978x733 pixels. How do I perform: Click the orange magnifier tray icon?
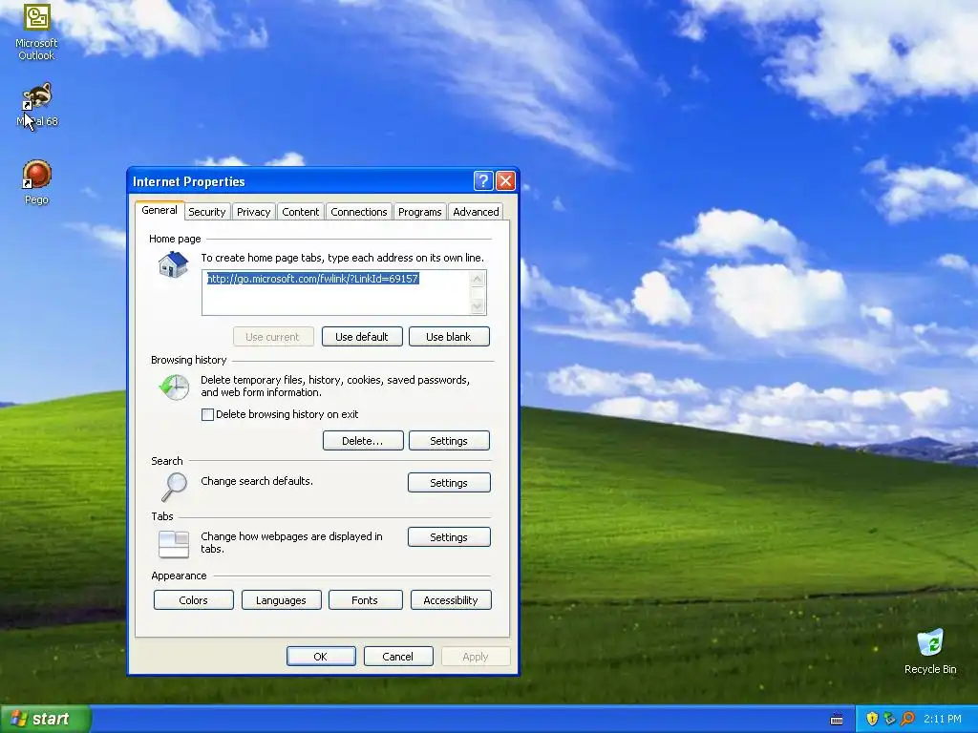click(x=907, y=719)
